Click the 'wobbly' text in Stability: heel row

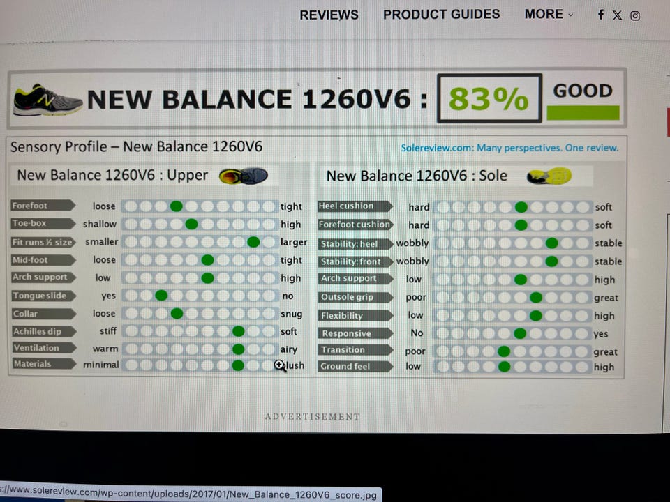click(412, 243)
